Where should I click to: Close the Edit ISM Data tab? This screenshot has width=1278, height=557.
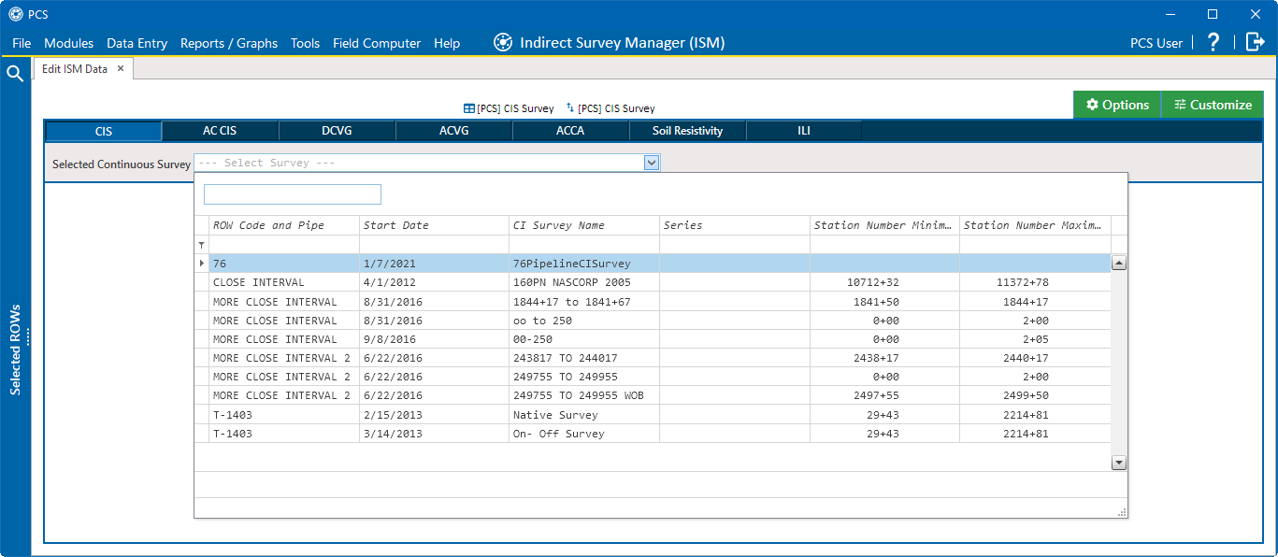click(121, 68)
